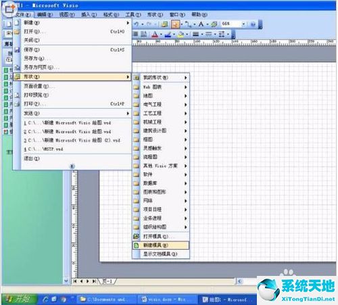Choose 关闭 in the File menu

[72, 41]
